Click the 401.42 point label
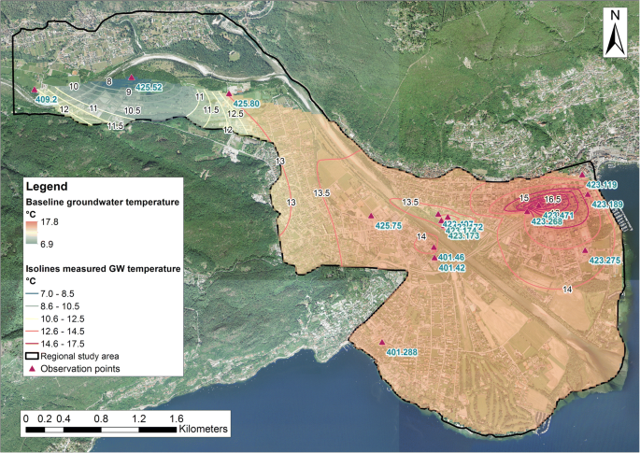The width and height of the screenshot is (640, 453). tap(452, 268)
